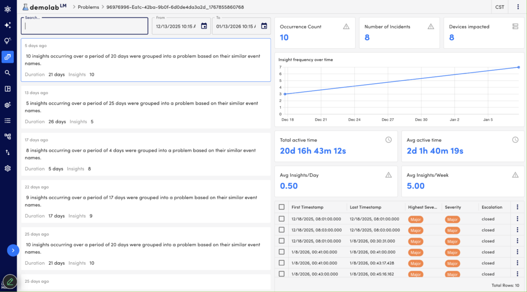This screenshot has height=292, width=527.
Task: Click the last data point at value 7
Action: click(x=519, y=67)
